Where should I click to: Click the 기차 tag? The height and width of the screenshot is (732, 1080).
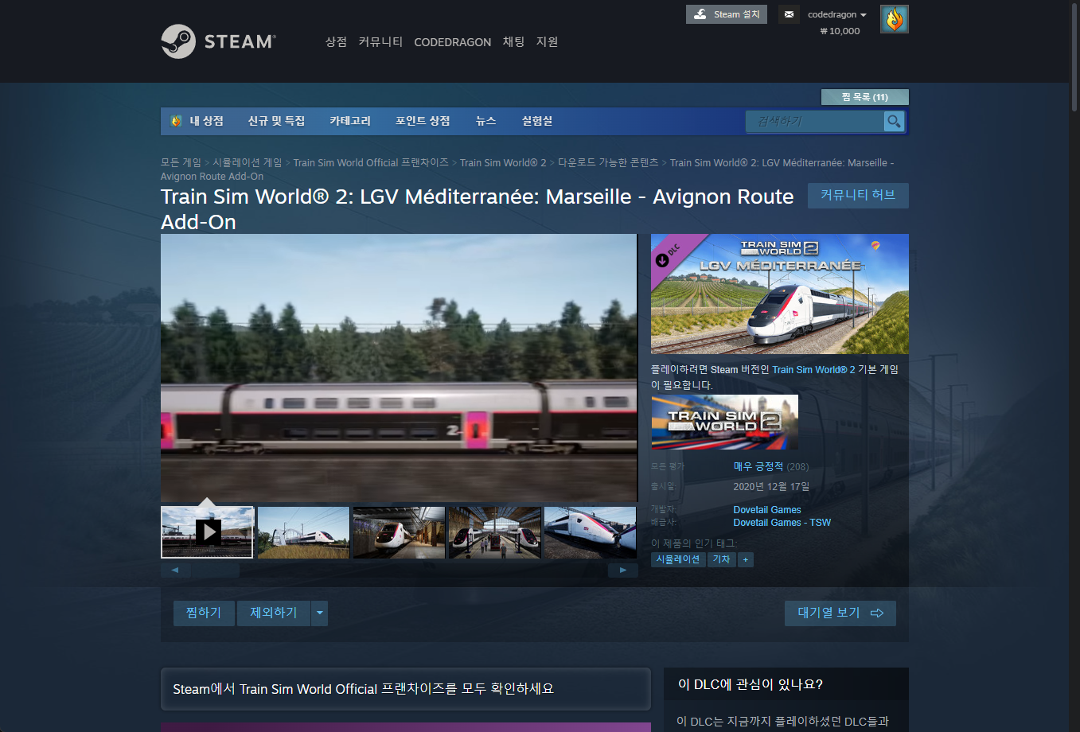pyautogui.click(x=722, y=559)
